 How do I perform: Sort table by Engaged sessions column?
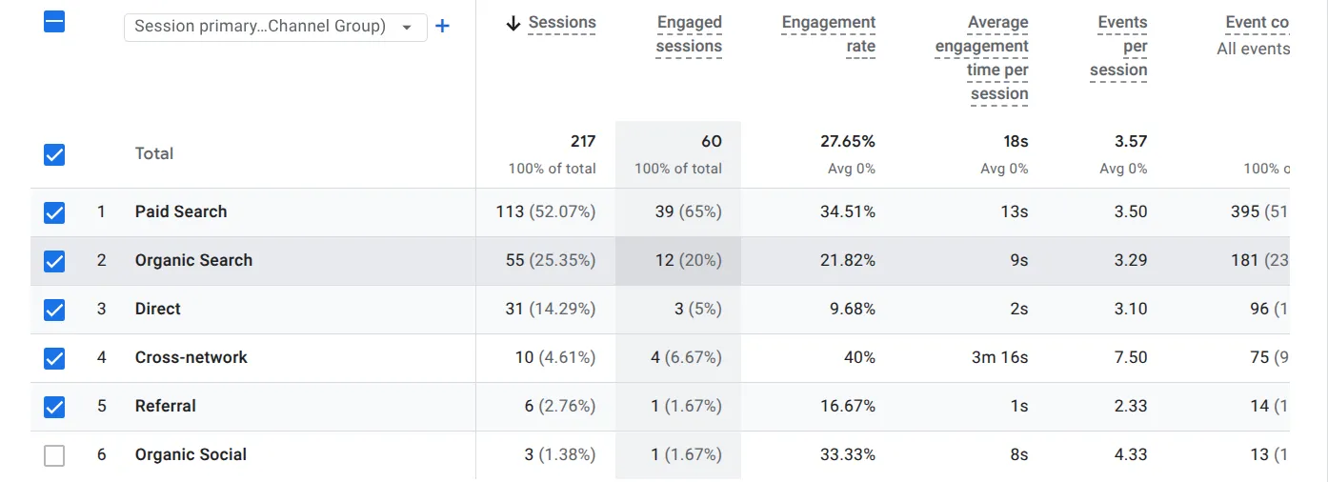[x=689, y=34]
